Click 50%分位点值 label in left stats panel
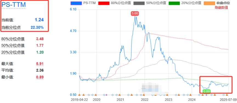 tap(13, 46)
